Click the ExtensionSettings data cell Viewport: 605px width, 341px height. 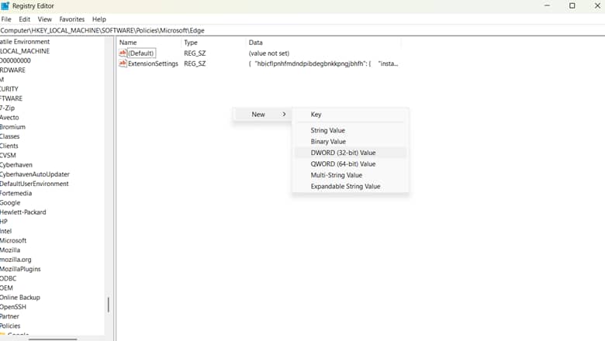coord(323,64)
